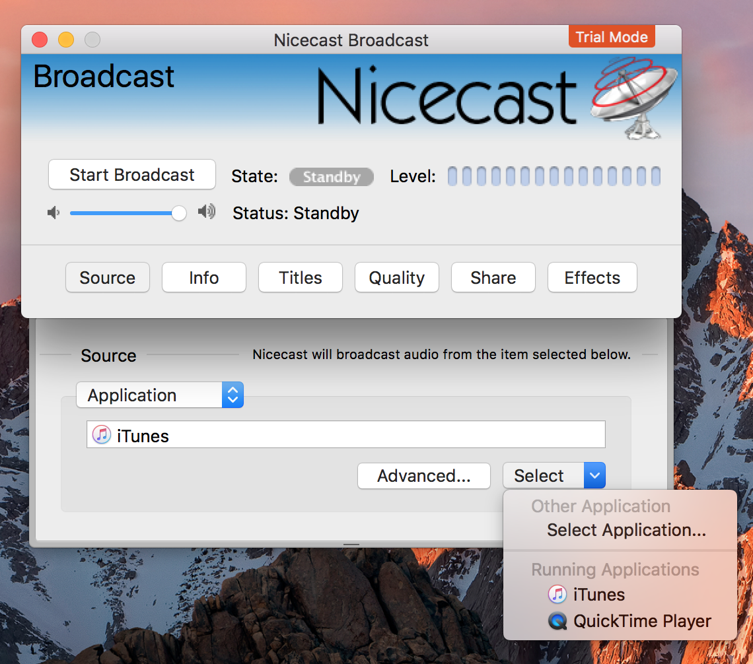The height and width of the screenshot is (664, 753).
Task: Open the Effects tab
Action: pyautogui.click(x=592, y=277)
